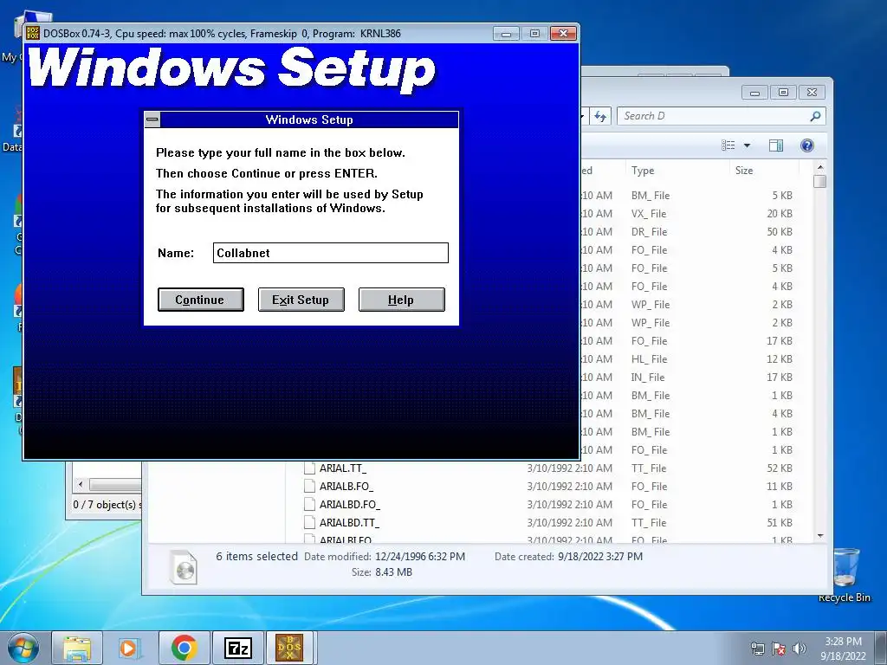Open Windows Explorer from the taskbar
The image size is (887, 665).
(x=77, y=648)
